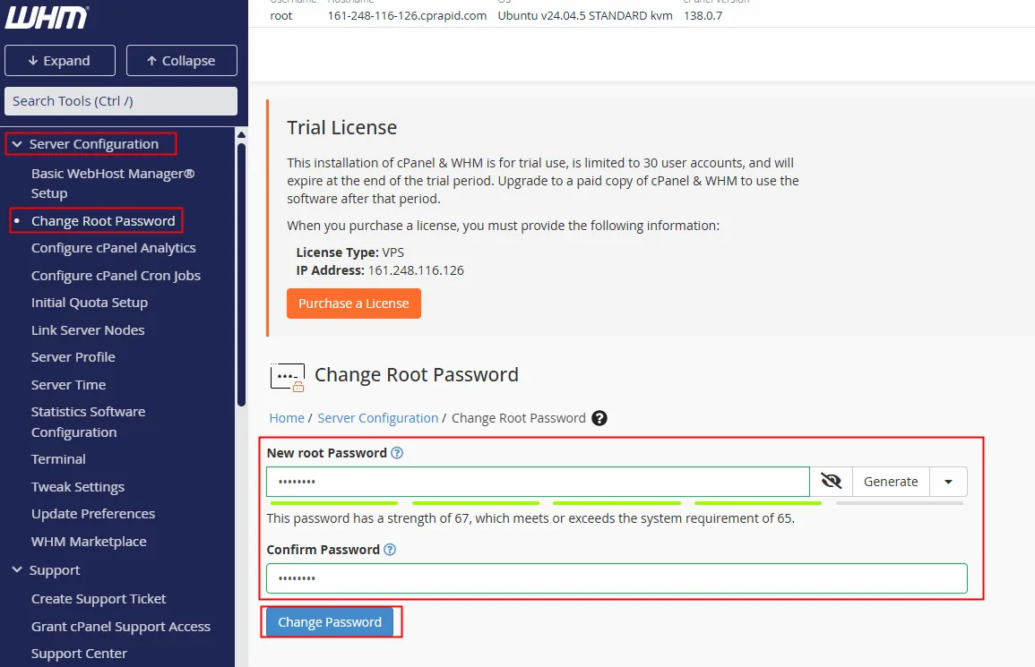Open the Generate password dropdown arrow
Screen dimensions: 1035x667
coord(949,482)
